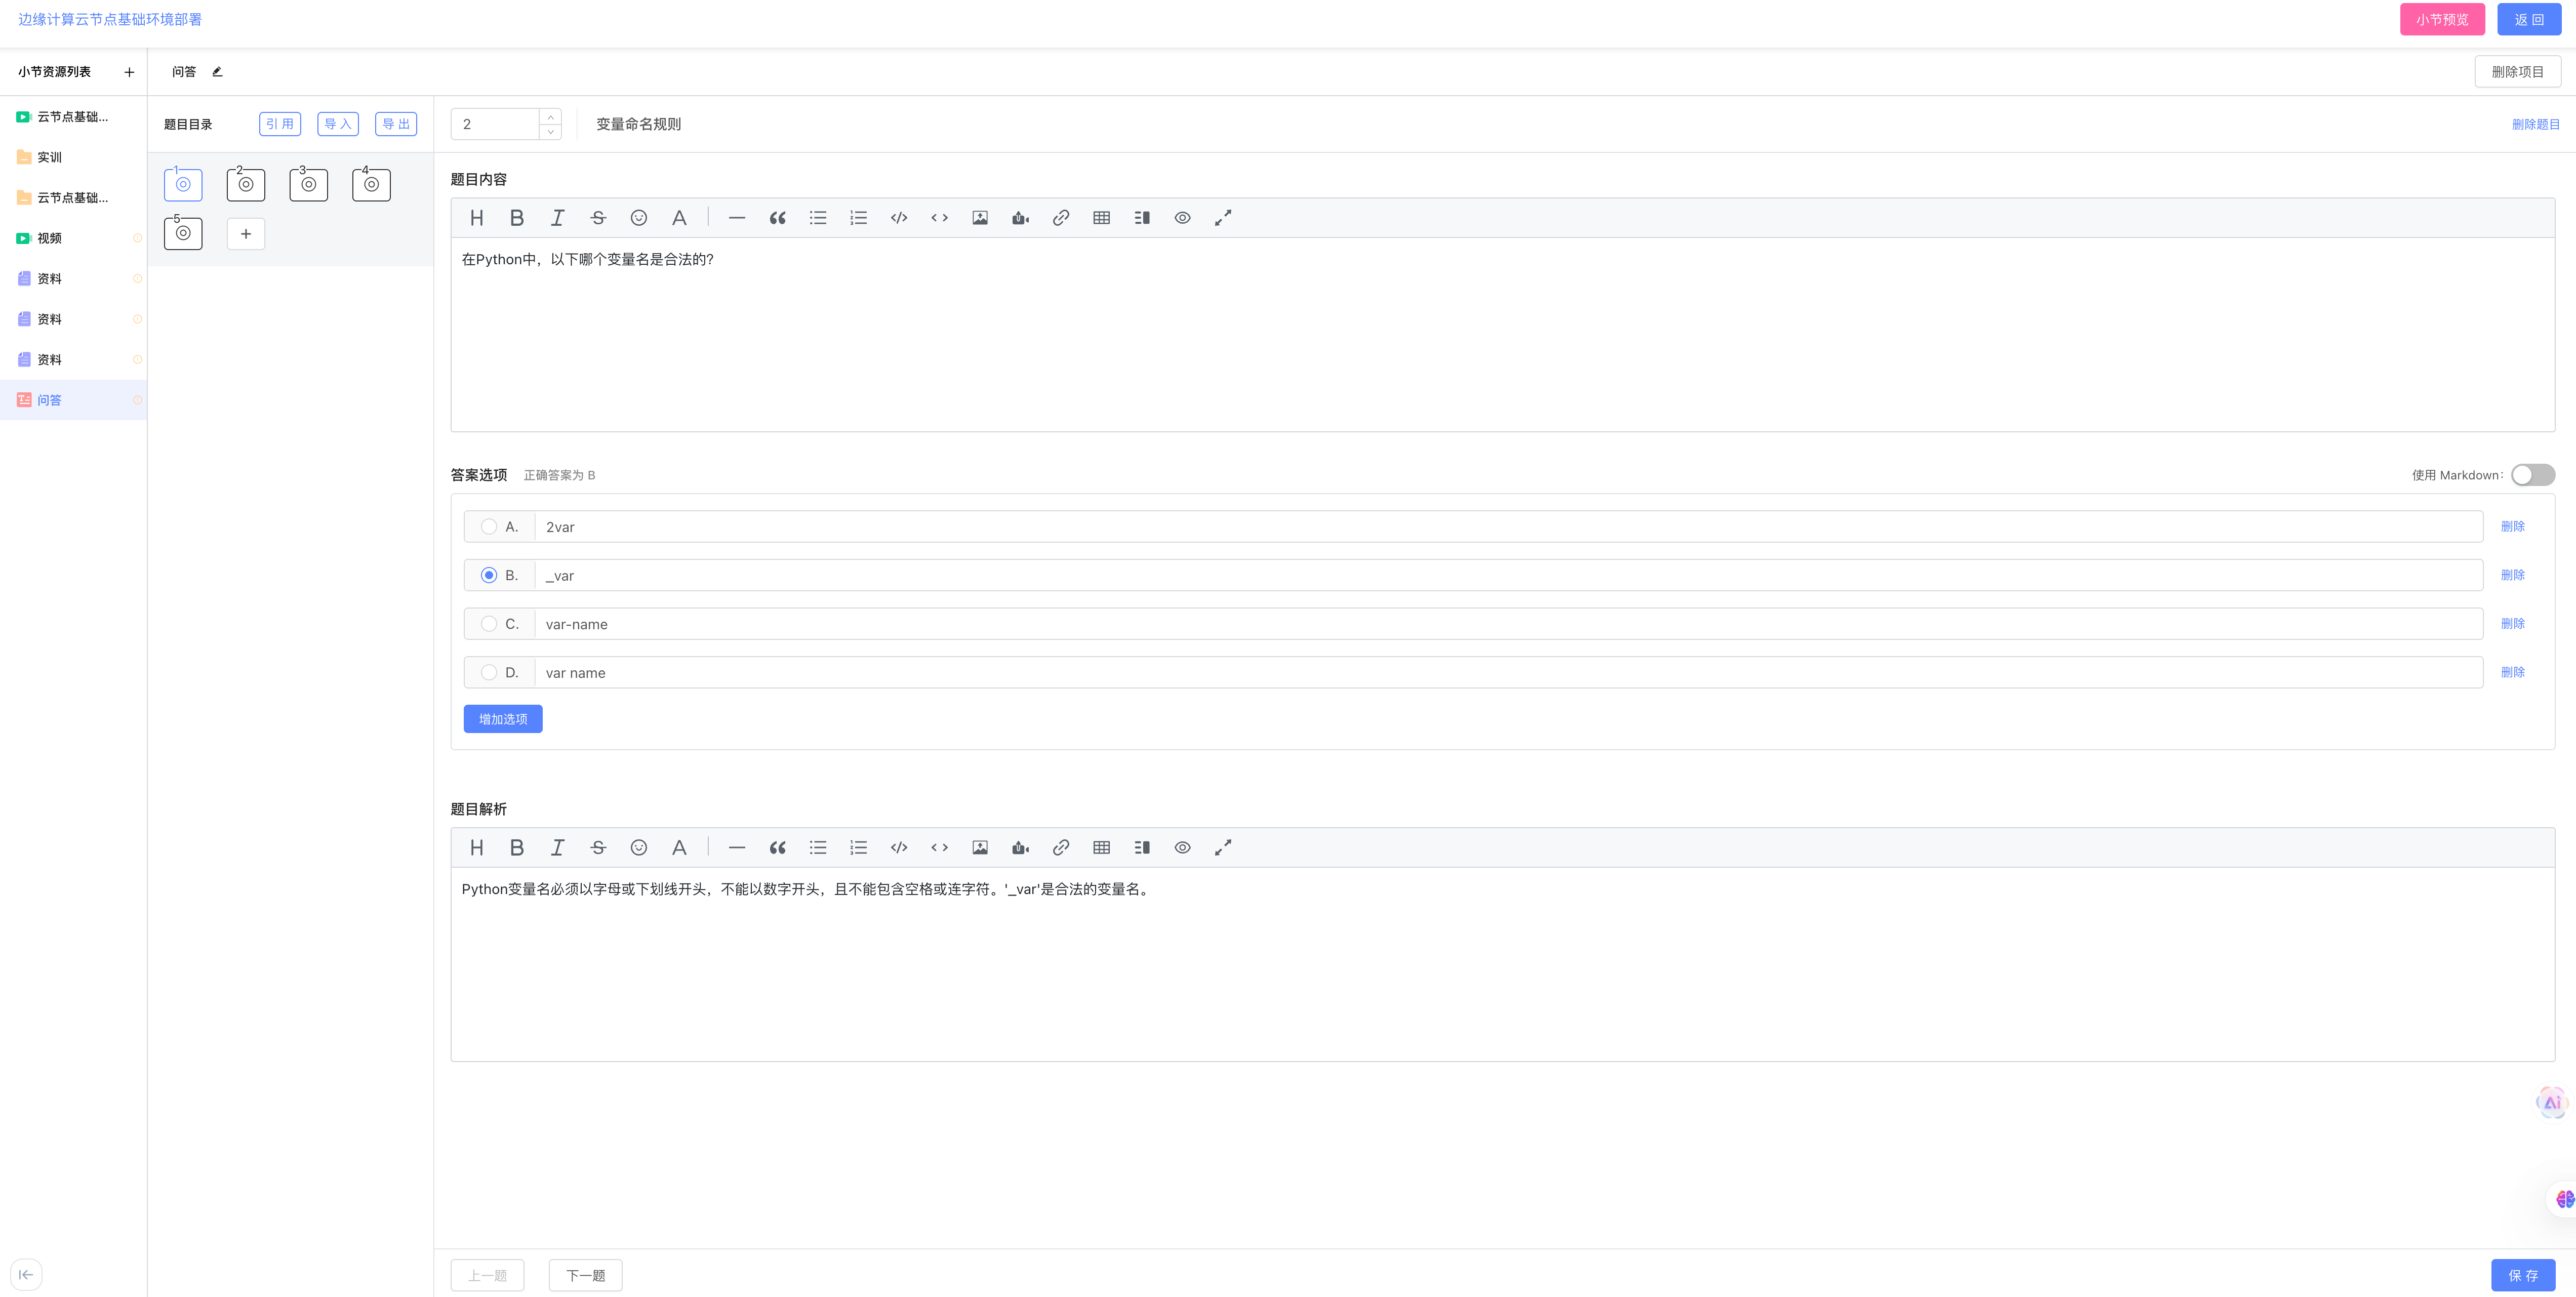Screen dimensions: 2576x1297
Task: Insert image in question content editor
Action: 980,218
